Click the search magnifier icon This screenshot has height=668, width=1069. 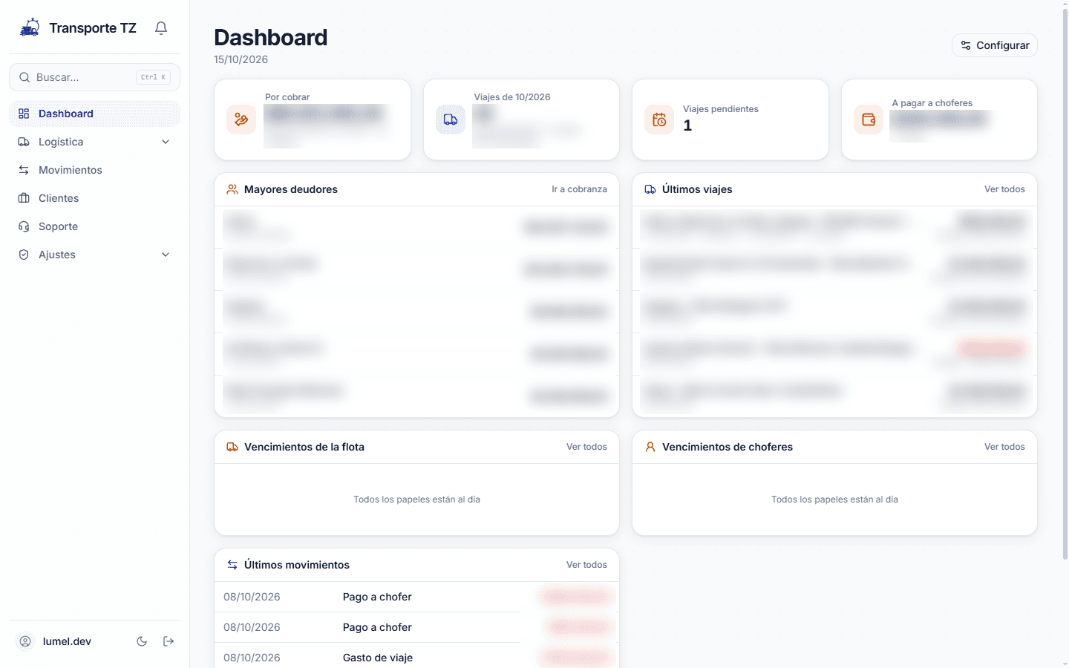(24, 77)
